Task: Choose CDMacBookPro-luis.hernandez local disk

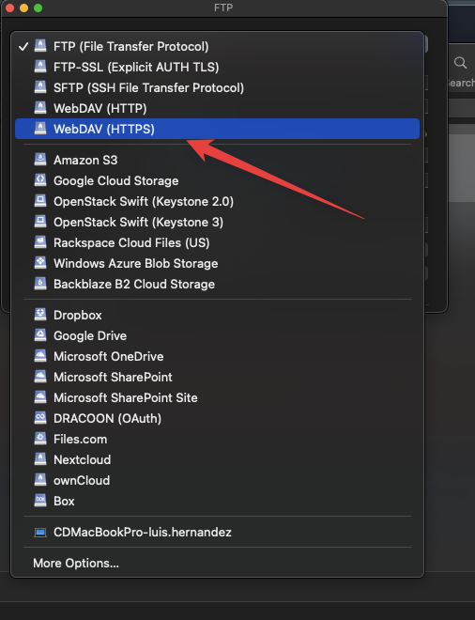Action: click(217, 533)
